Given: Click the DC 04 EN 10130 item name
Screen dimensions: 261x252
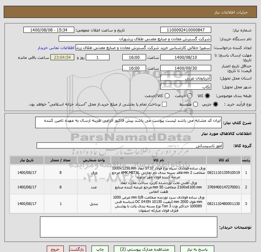Looking at the screenshot, I should tap(159, 204).
